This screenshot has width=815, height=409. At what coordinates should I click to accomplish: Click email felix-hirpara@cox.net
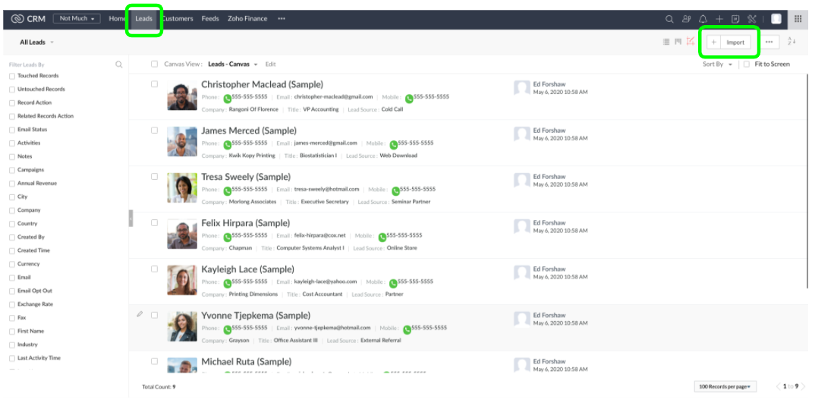pyautogui.click(x=319, y=235)
